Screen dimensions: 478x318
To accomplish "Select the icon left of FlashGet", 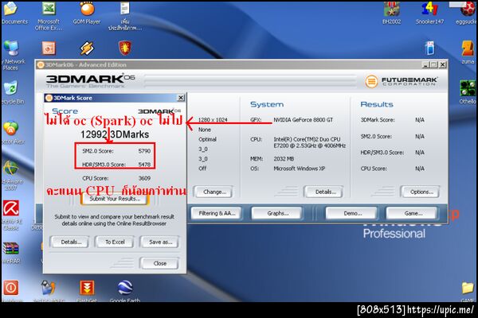I will pyautogui.click(x=49, y=292).
